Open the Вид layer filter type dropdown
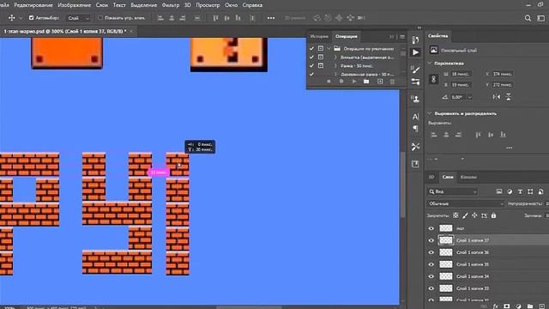The width and height of the screenshot is (549, 309). pyautogui.click(x=453, y=191)
